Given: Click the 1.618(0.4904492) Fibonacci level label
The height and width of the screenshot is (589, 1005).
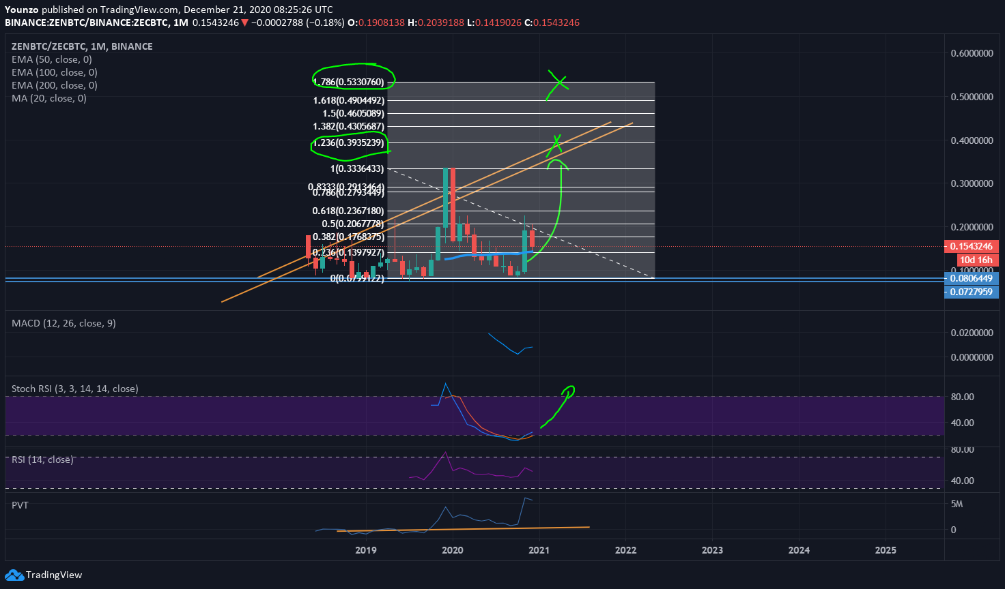Looking at the screenshot, I should click(x=349, y=100).
